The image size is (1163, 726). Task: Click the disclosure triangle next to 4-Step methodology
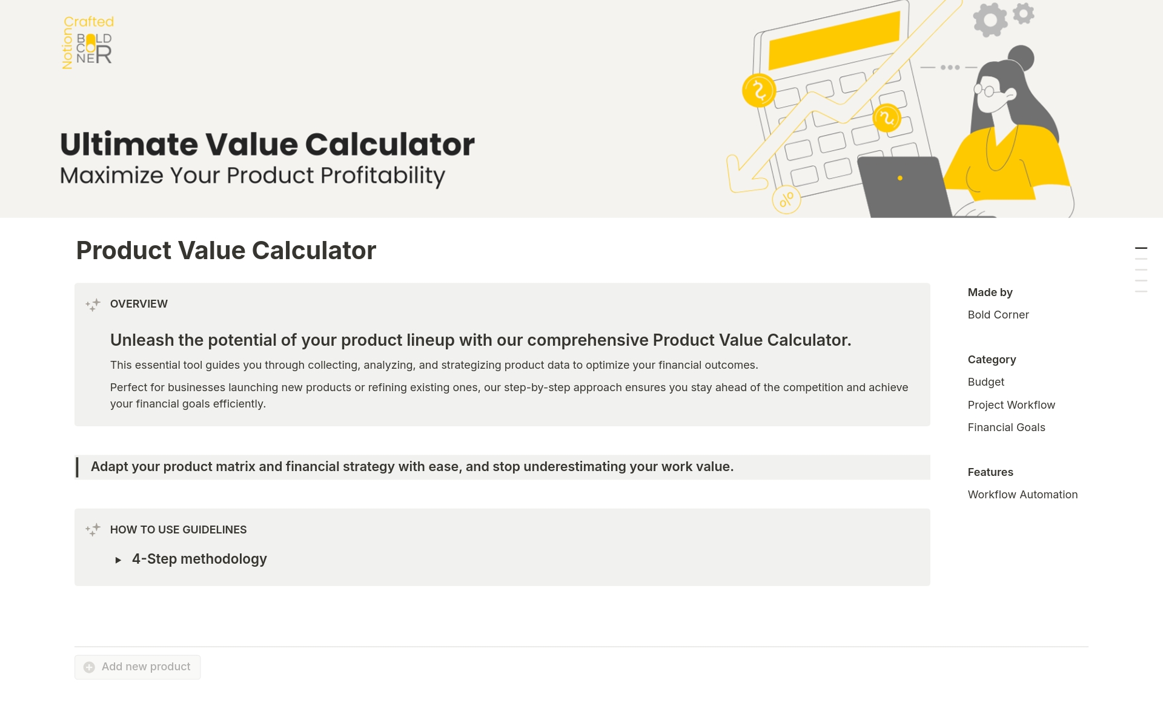click(119, 559)
